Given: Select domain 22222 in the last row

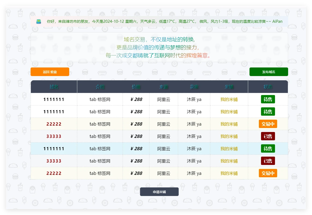Looking at the screenshot, I should pyautogui.click(x=54, y=173).
